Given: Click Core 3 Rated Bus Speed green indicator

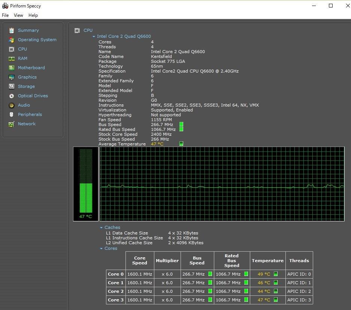Looking at the screenshot, I should (x=246, y=300).
